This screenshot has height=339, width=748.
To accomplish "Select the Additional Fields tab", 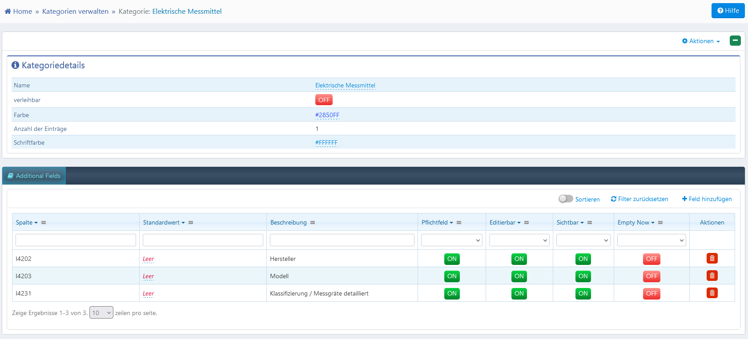I will 34,176.
